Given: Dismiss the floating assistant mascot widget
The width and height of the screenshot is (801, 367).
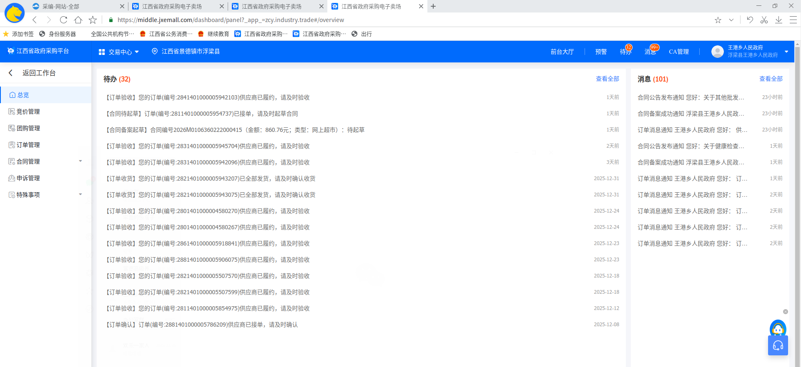Looking at the screenshot, I should pos(786,312).
